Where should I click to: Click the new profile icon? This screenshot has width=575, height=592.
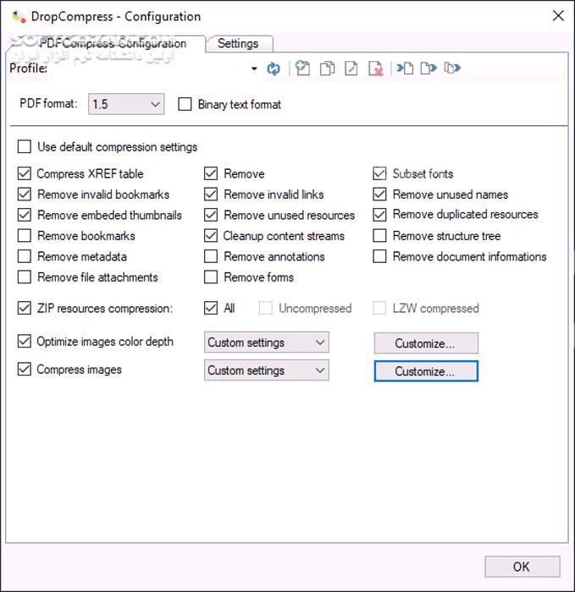(x=303, y=69)
